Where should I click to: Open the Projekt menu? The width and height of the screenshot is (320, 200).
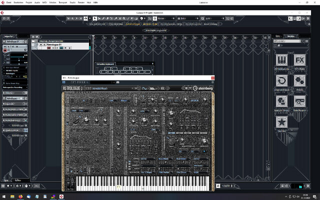[29, 2]
